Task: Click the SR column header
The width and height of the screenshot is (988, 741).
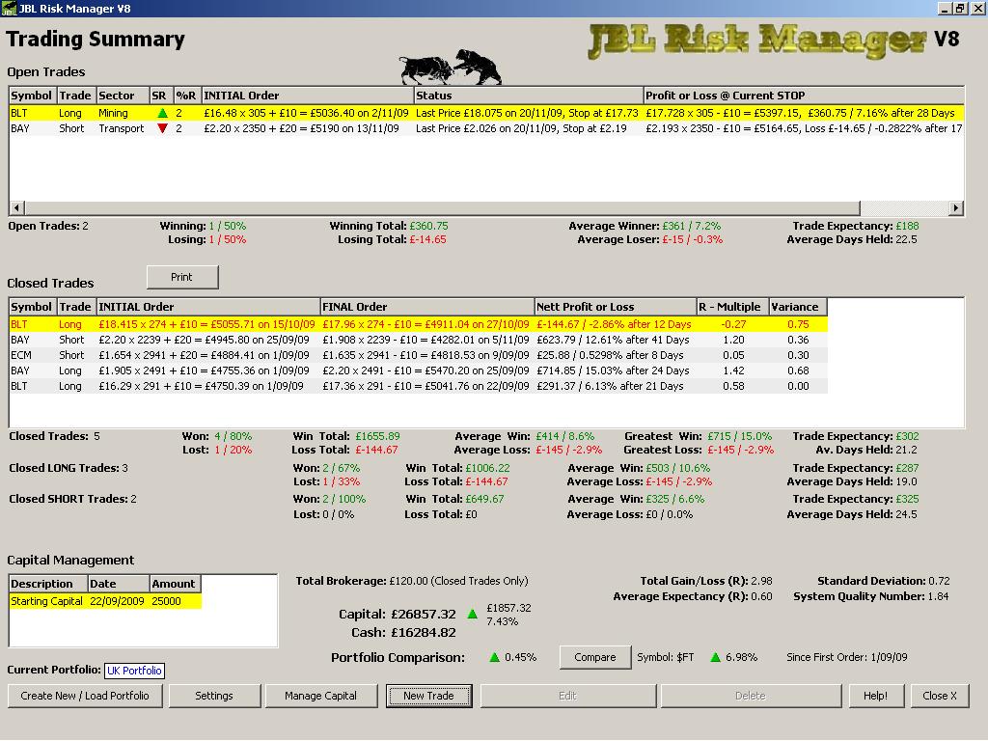Action: 161,96
